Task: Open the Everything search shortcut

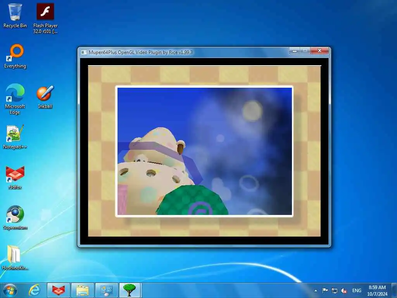Action: 15,56
